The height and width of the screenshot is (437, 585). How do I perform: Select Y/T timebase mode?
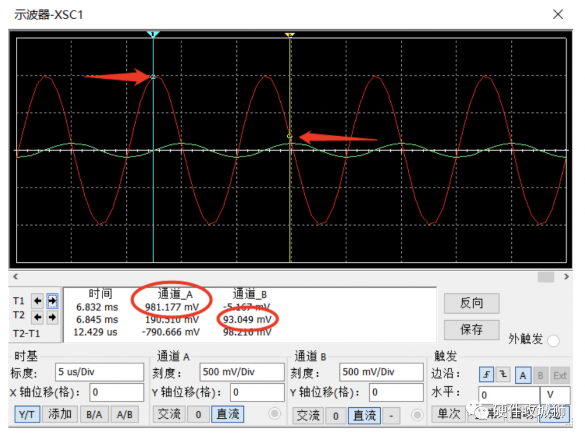27,414
